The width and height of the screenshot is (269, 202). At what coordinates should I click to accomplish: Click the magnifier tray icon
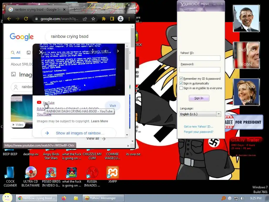click(x=224, y=198)
